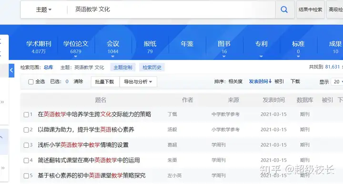
Task: Click author 朱栗
Action: coord(172,160)
